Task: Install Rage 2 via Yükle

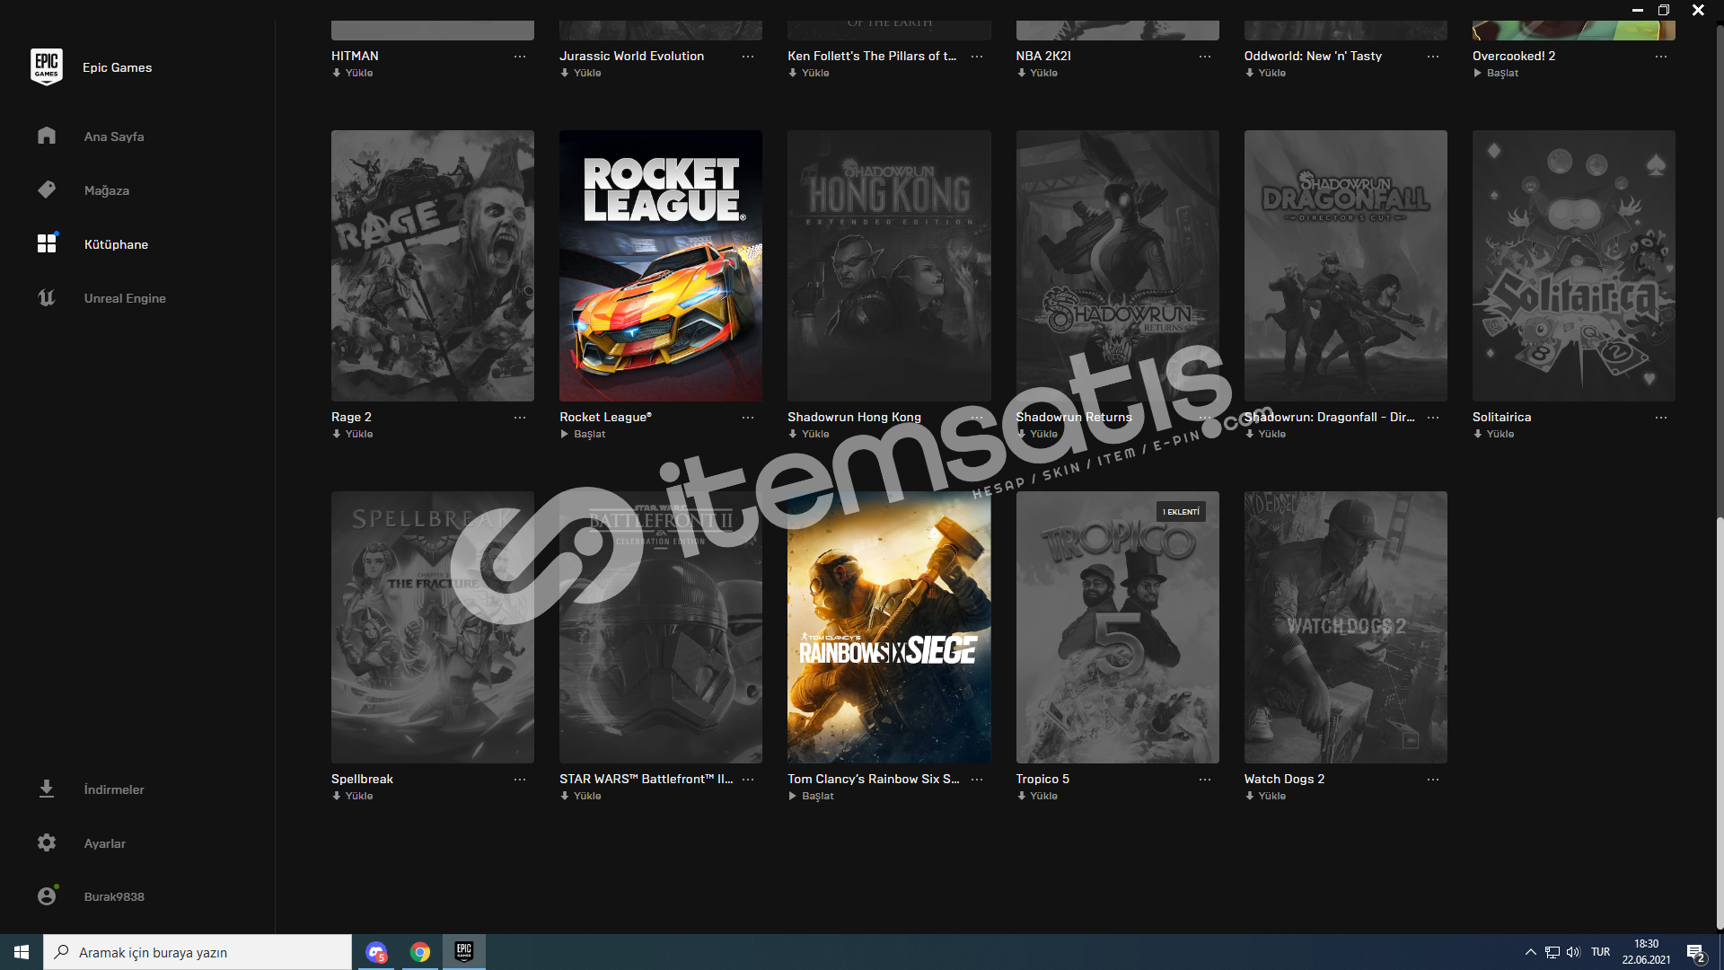Action: click(353, 434)
